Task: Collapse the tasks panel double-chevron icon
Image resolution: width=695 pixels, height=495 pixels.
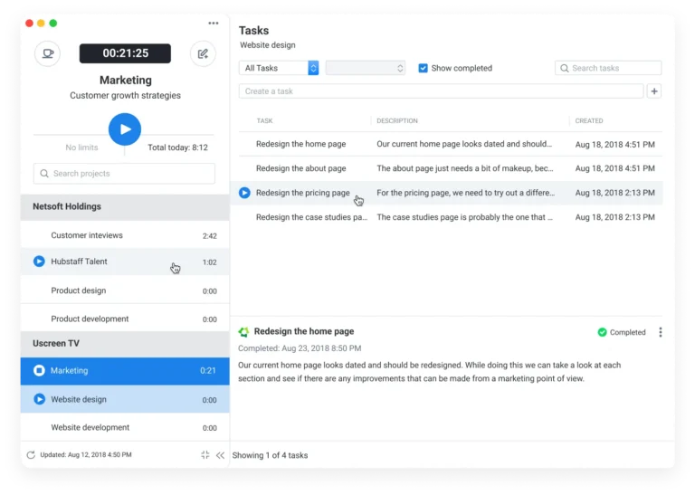Action: [x=220, y=455]
